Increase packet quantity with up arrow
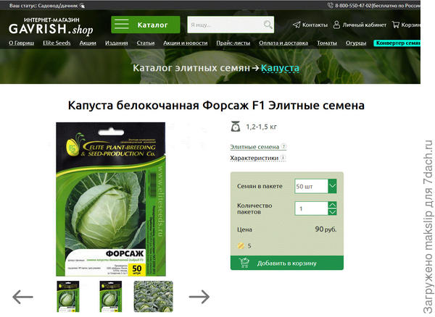435x317 pixels. pyautogui.click(x=332, y=205)
